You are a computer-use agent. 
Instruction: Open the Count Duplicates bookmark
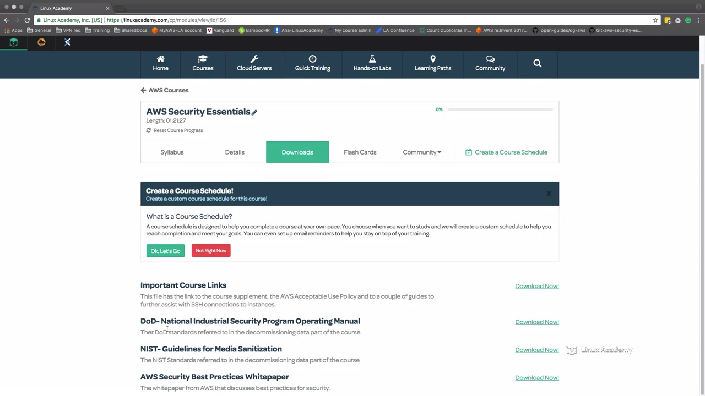pos(444,30)
